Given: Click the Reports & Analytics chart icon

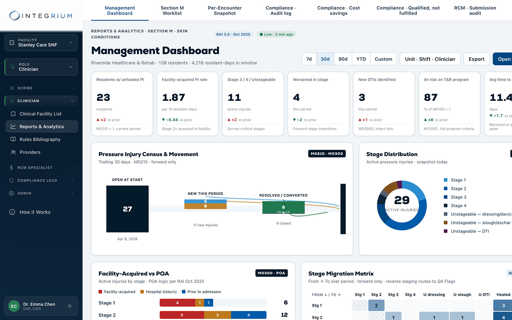Looking at the screenshot, I should pos(13,126).
